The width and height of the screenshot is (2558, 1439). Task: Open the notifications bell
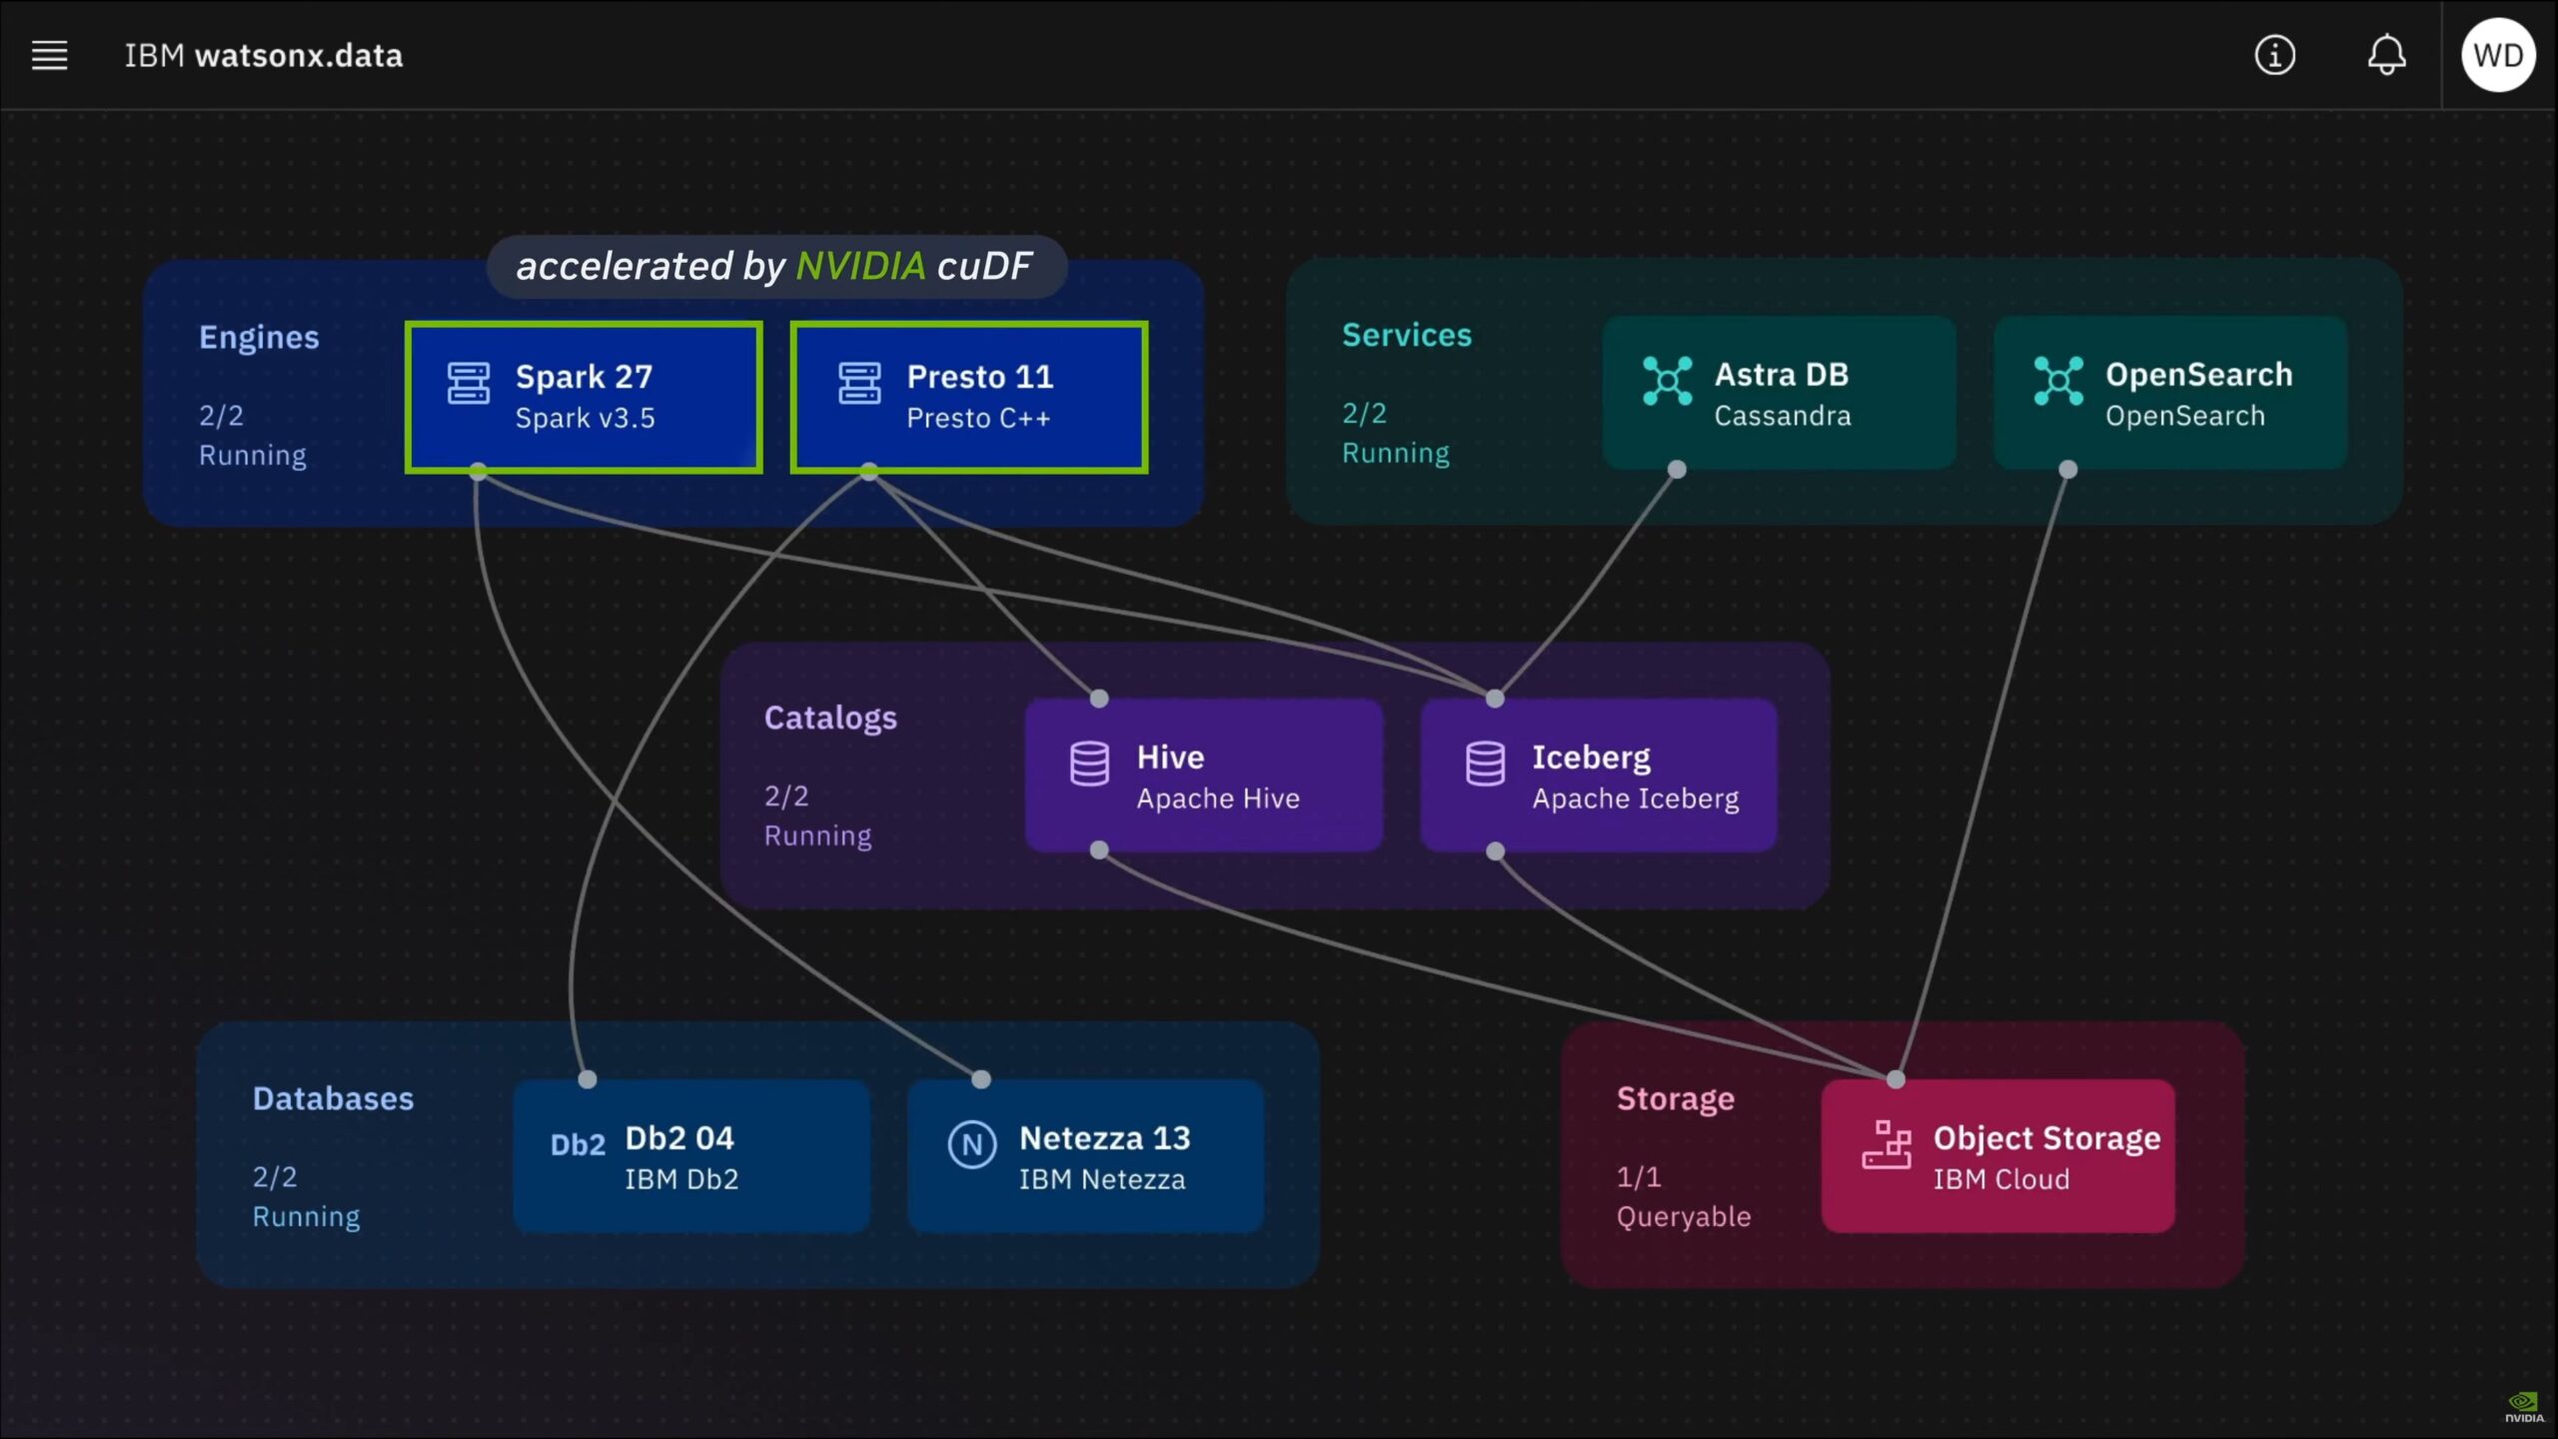point(2386,55)
